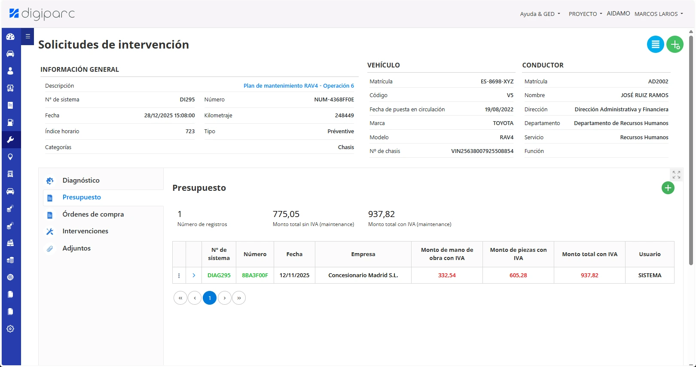The width and height of the screenshot is (696, 367).
Task: Open the Ayuda & GED dropdown
Action: (x=540, y=14)
